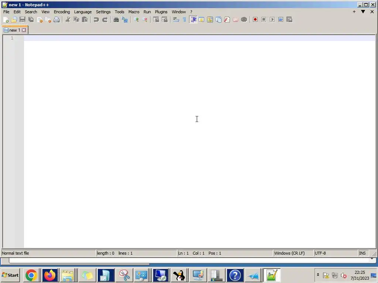Open the Function List panel icon

click(227, 20)
